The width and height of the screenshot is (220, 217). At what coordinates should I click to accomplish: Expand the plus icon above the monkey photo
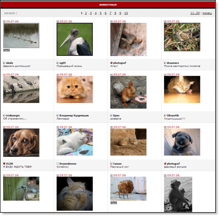click(165, 175)
